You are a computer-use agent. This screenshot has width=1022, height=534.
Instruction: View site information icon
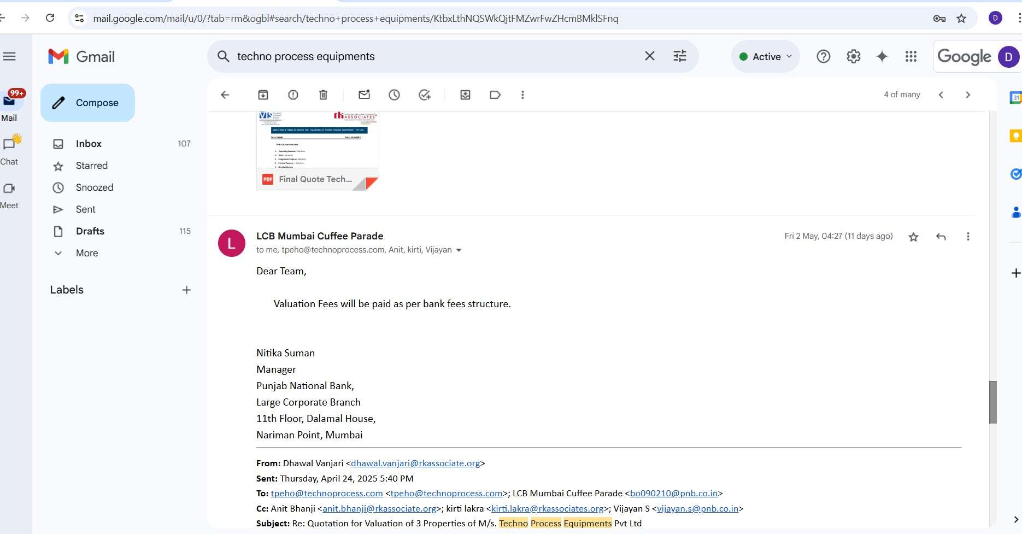point(79,18)
